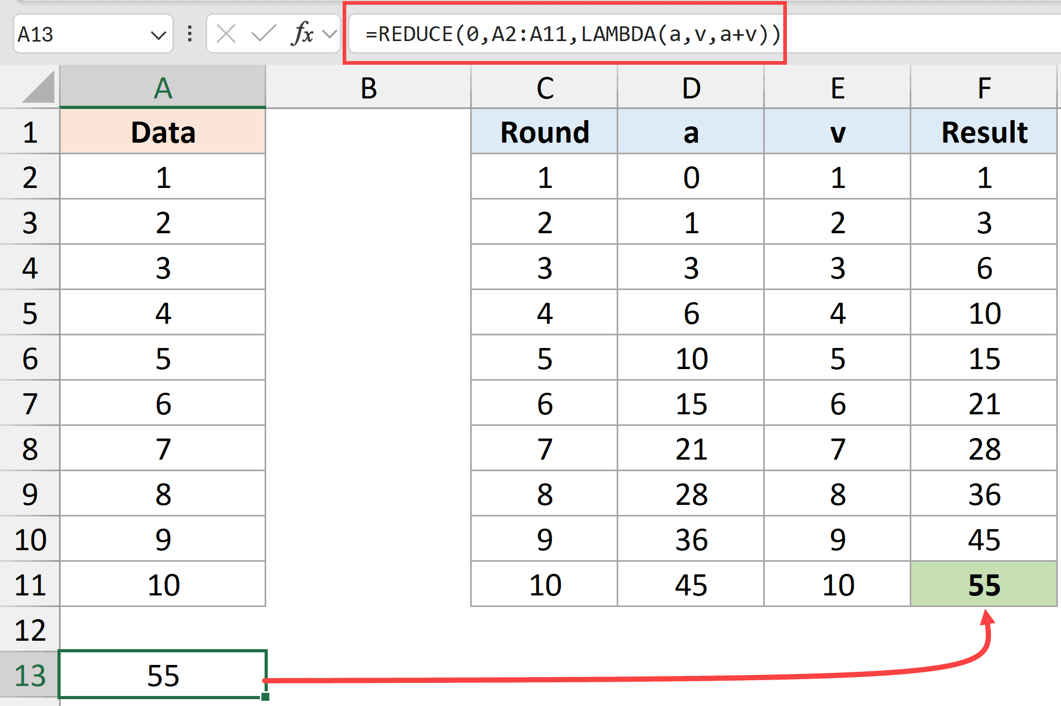Select the Round header cell in column C

click(544, 132)
